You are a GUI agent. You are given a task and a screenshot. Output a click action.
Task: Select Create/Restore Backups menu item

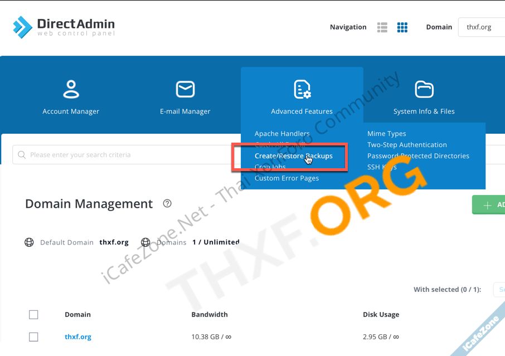point(293,156)
